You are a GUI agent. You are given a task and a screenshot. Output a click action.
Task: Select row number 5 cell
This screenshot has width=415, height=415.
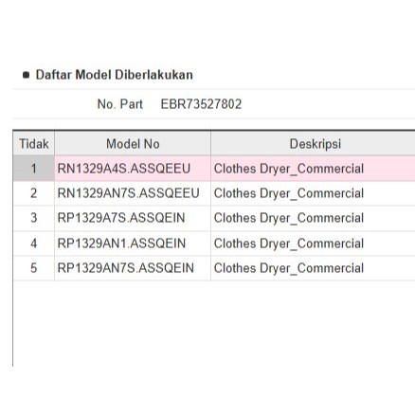tap(33, 268)
